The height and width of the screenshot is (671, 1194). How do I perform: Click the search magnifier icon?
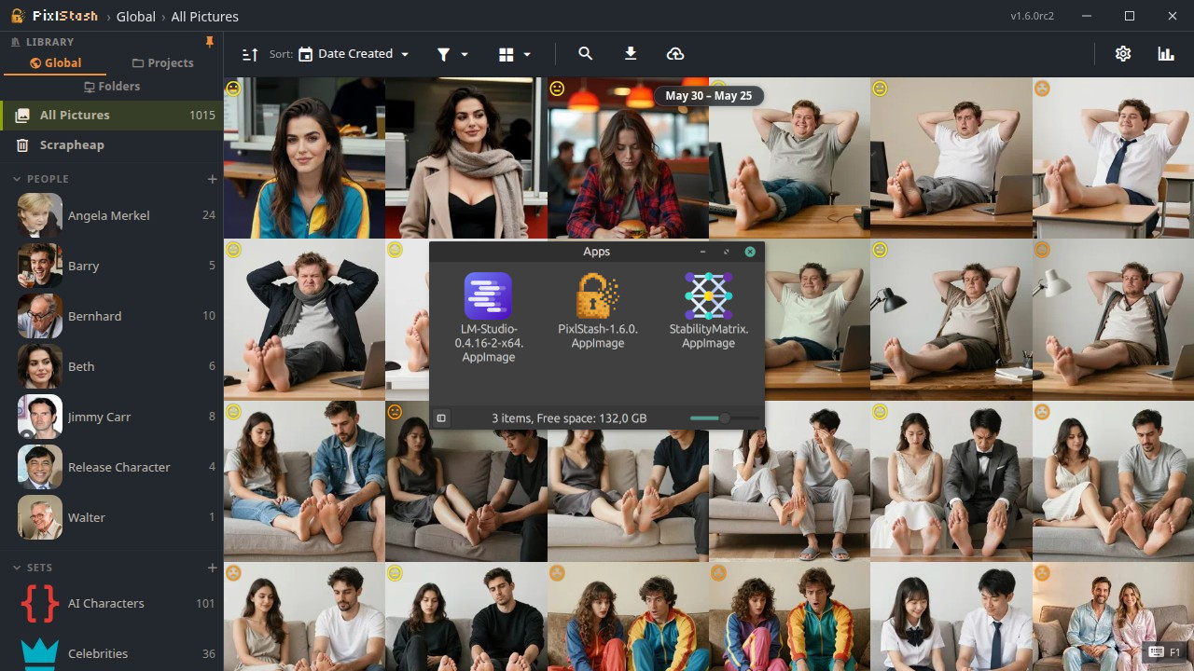click(x=585, y=54)
